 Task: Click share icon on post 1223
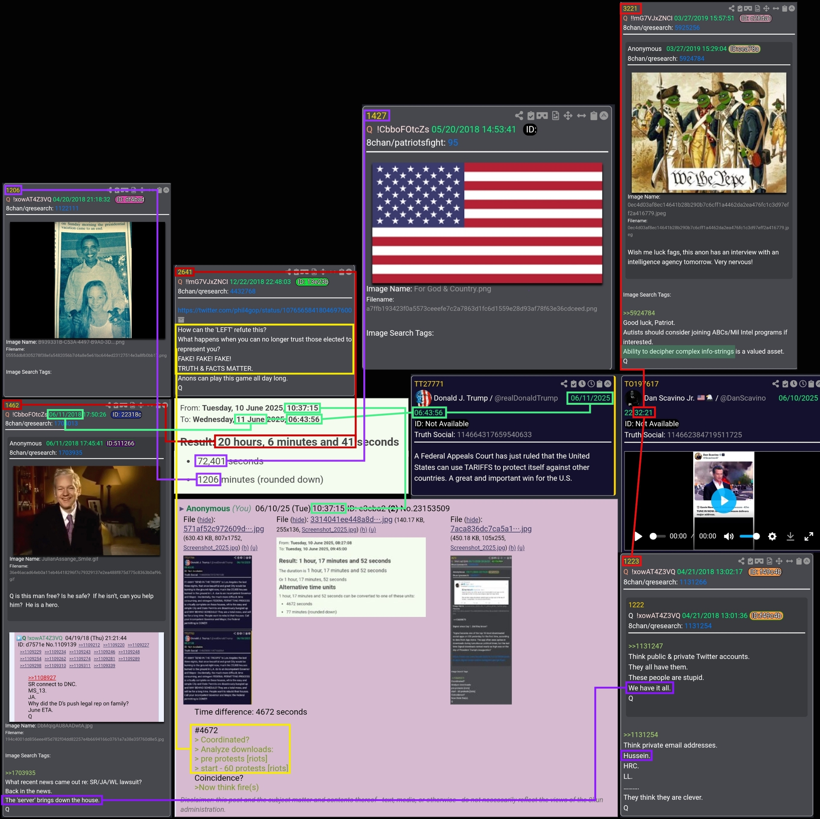741,561
